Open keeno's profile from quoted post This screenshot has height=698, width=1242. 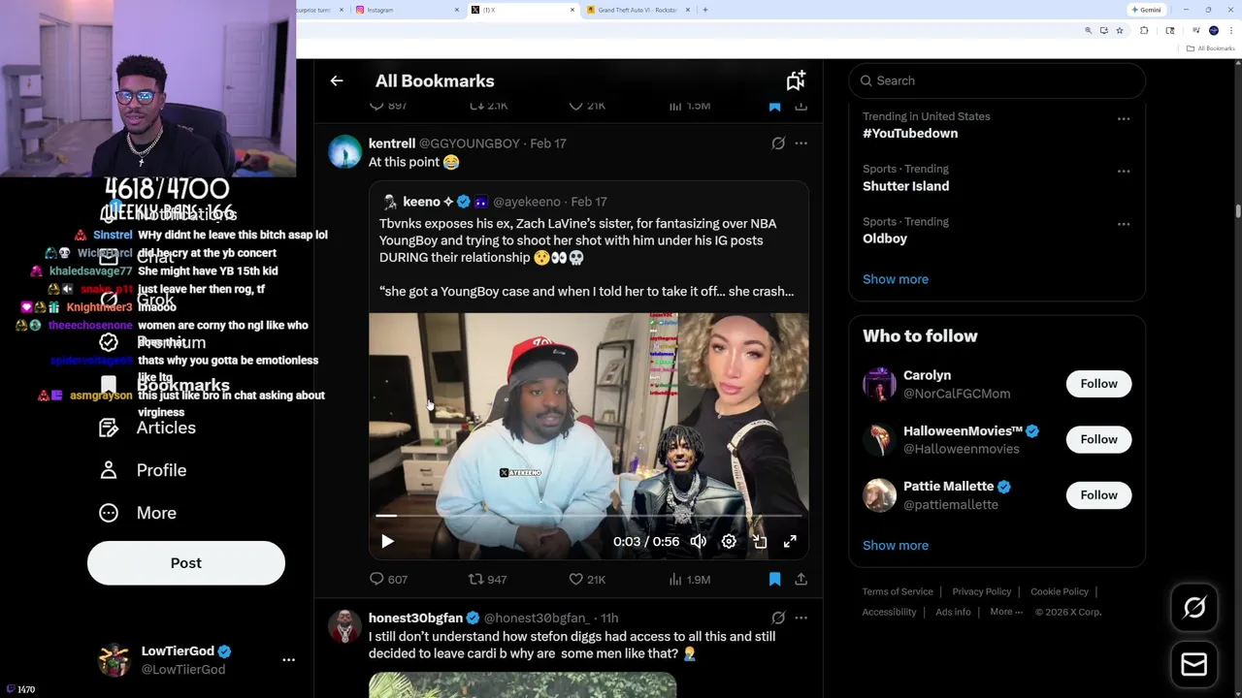coord(421,202)
